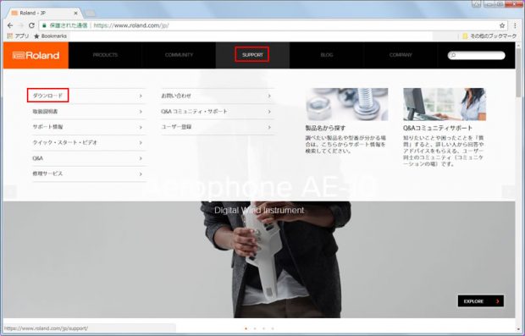Screen dimensions: 525x336
Task: Select second carousel dot indicator
Action: pyautogui.click(x=255, y=328)
